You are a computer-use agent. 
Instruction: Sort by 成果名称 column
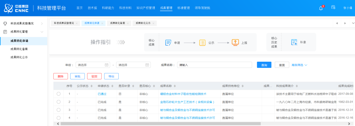click(x=175, y=86)
